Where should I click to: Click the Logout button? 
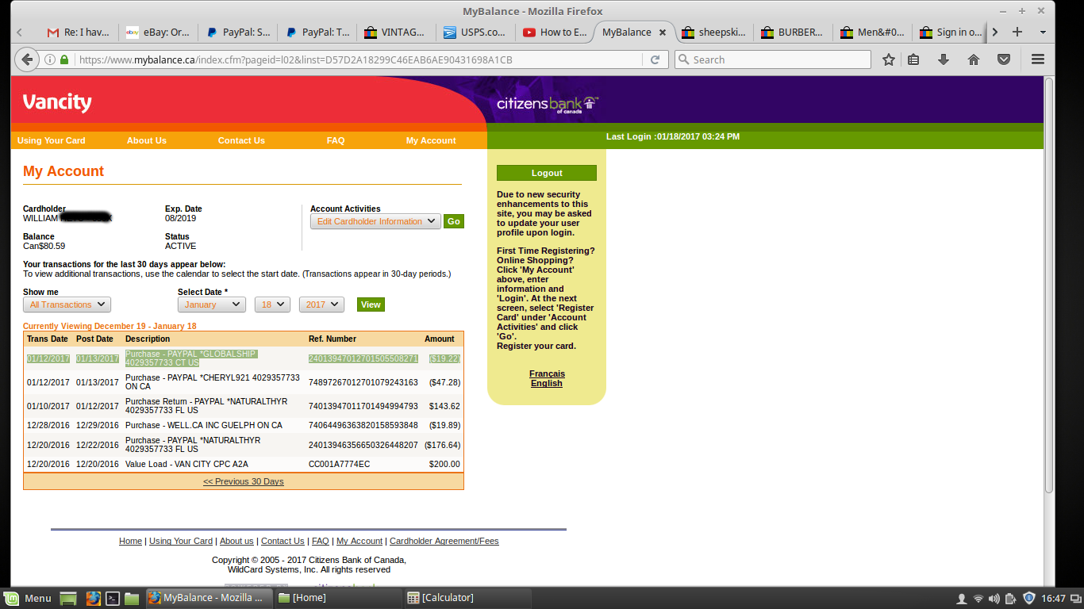(x=547, y=173)
